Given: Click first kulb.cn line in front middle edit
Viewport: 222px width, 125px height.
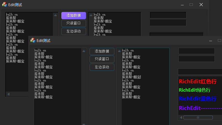Looking at the screenshot, I should (x=128, y=51).
